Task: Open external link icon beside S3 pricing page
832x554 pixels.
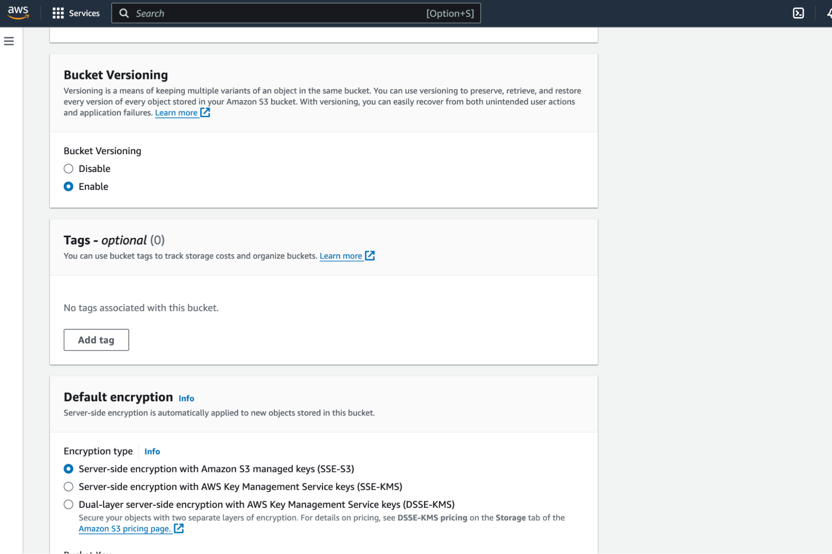Action: click(x=179, y=529)
